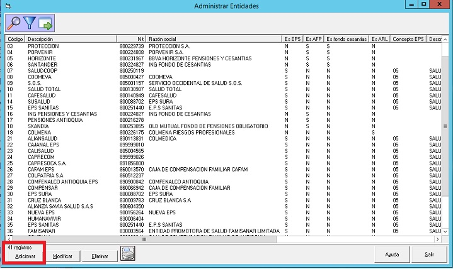453x269 pixels.
Task: Click the magnifying glass search icon
Action: (x=14, y=23)
